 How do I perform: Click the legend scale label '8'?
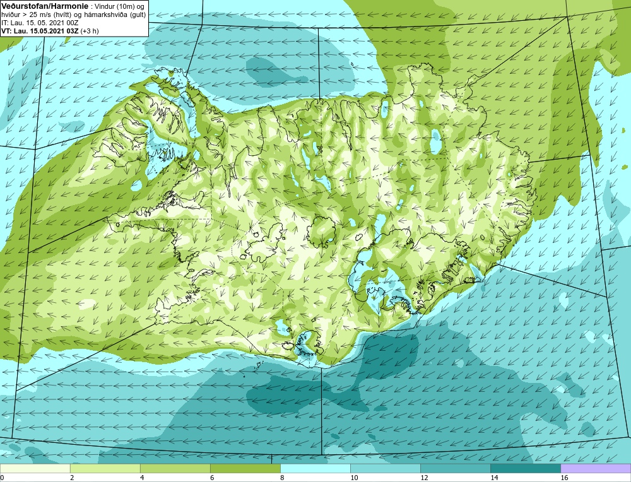click(x=282, y=478)
